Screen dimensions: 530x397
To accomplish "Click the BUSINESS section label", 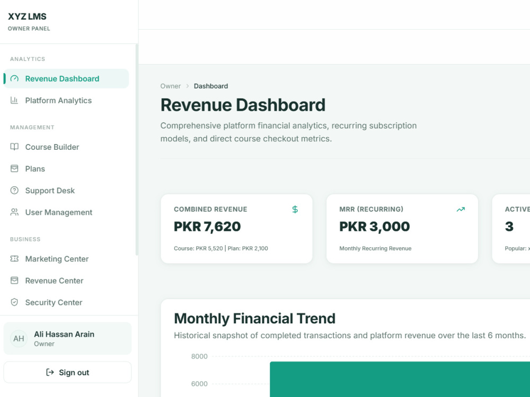I will 25,239.
